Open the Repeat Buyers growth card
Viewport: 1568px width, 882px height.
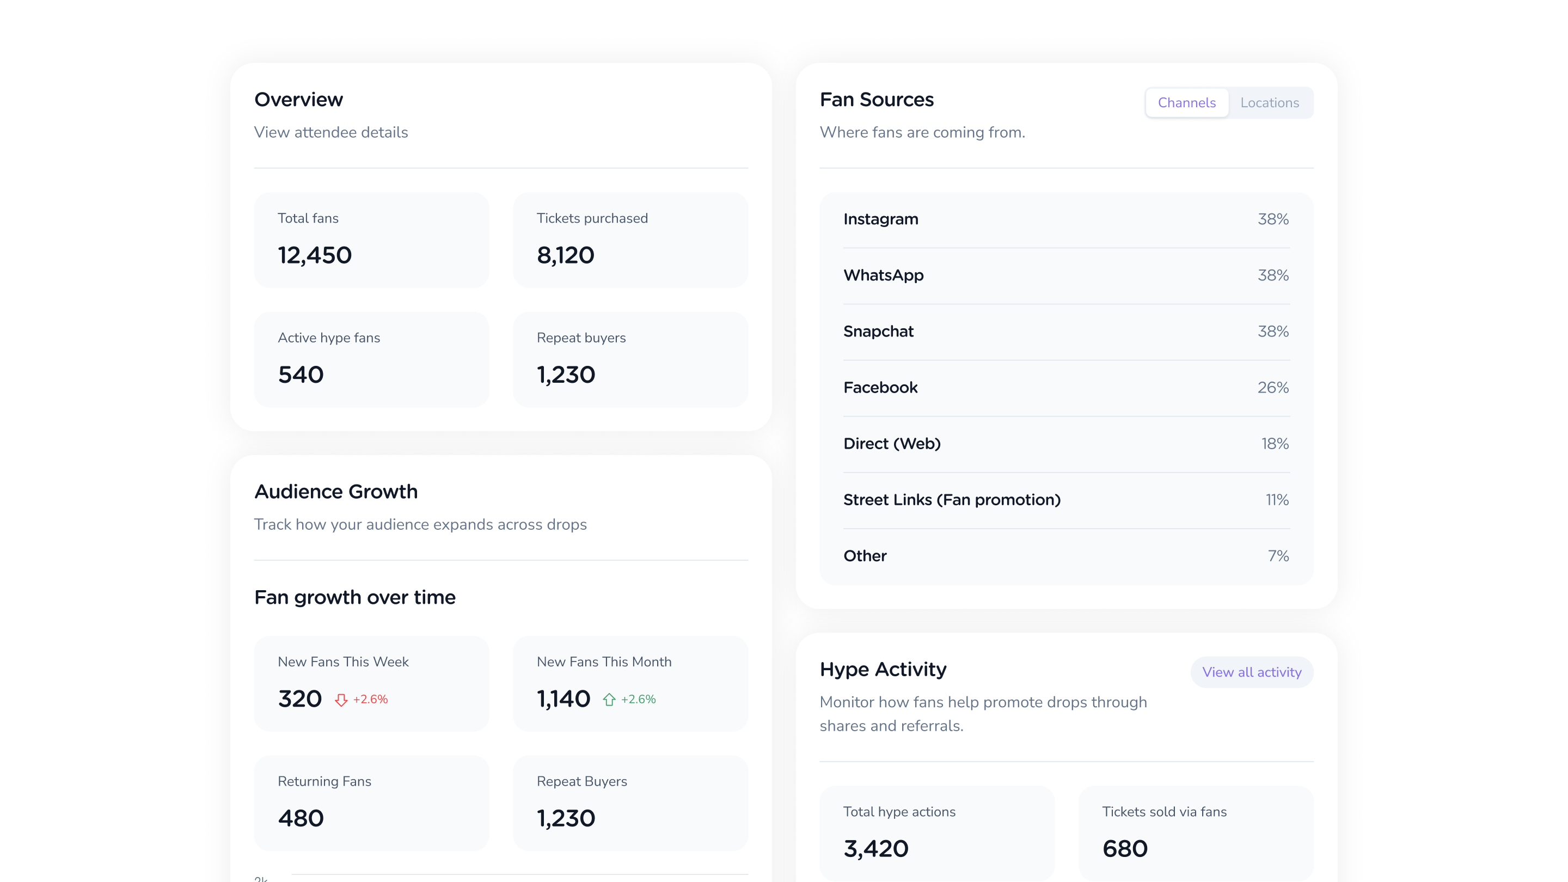(x=630, y=803)
